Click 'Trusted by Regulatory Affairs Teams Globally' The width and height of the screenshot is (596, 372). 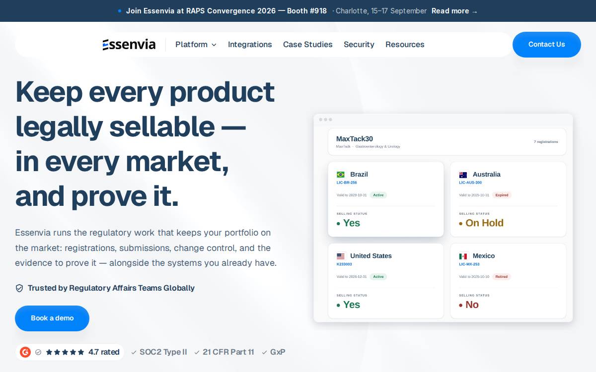click(x=111, y=288)
